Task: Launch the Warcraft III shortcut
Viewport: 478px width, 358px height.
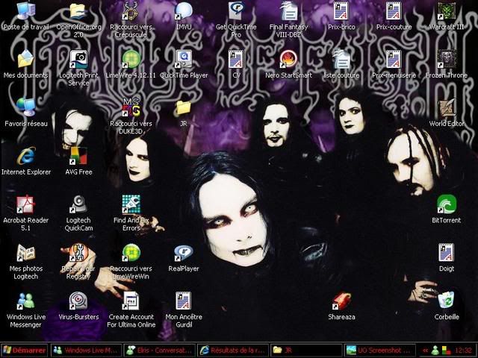Action: (447, 11)
